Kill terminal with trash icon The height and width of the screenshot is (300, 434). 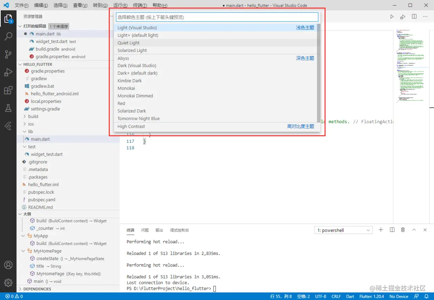[403, 230]
